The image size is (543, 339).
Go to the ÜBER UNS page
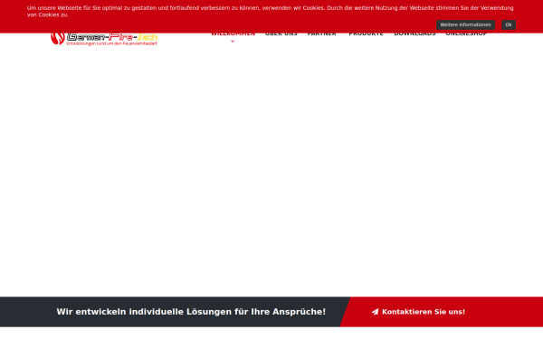coord(281,34)
